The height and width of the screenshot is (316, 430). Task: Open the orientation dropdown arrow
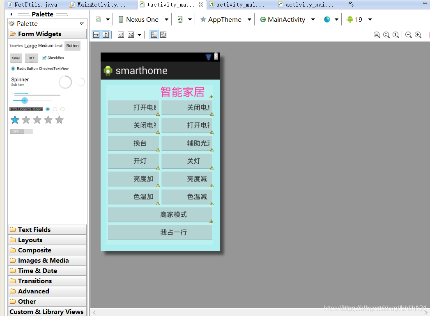click(x=190, y=19)
